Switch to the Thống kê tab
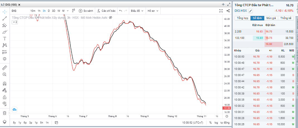298x128 pixels. pos(286,18)
